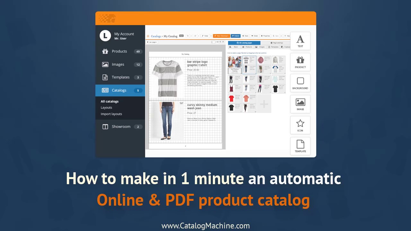Click the Filler button

click(205, 36)
